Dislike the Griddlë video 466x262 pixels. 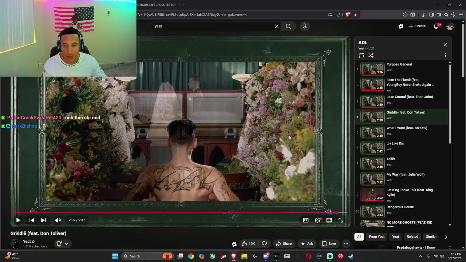click(265, 244)
